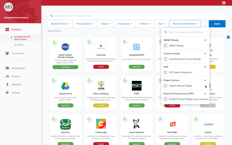Open the Privacy Status dropdown

(x=85, y=24)
